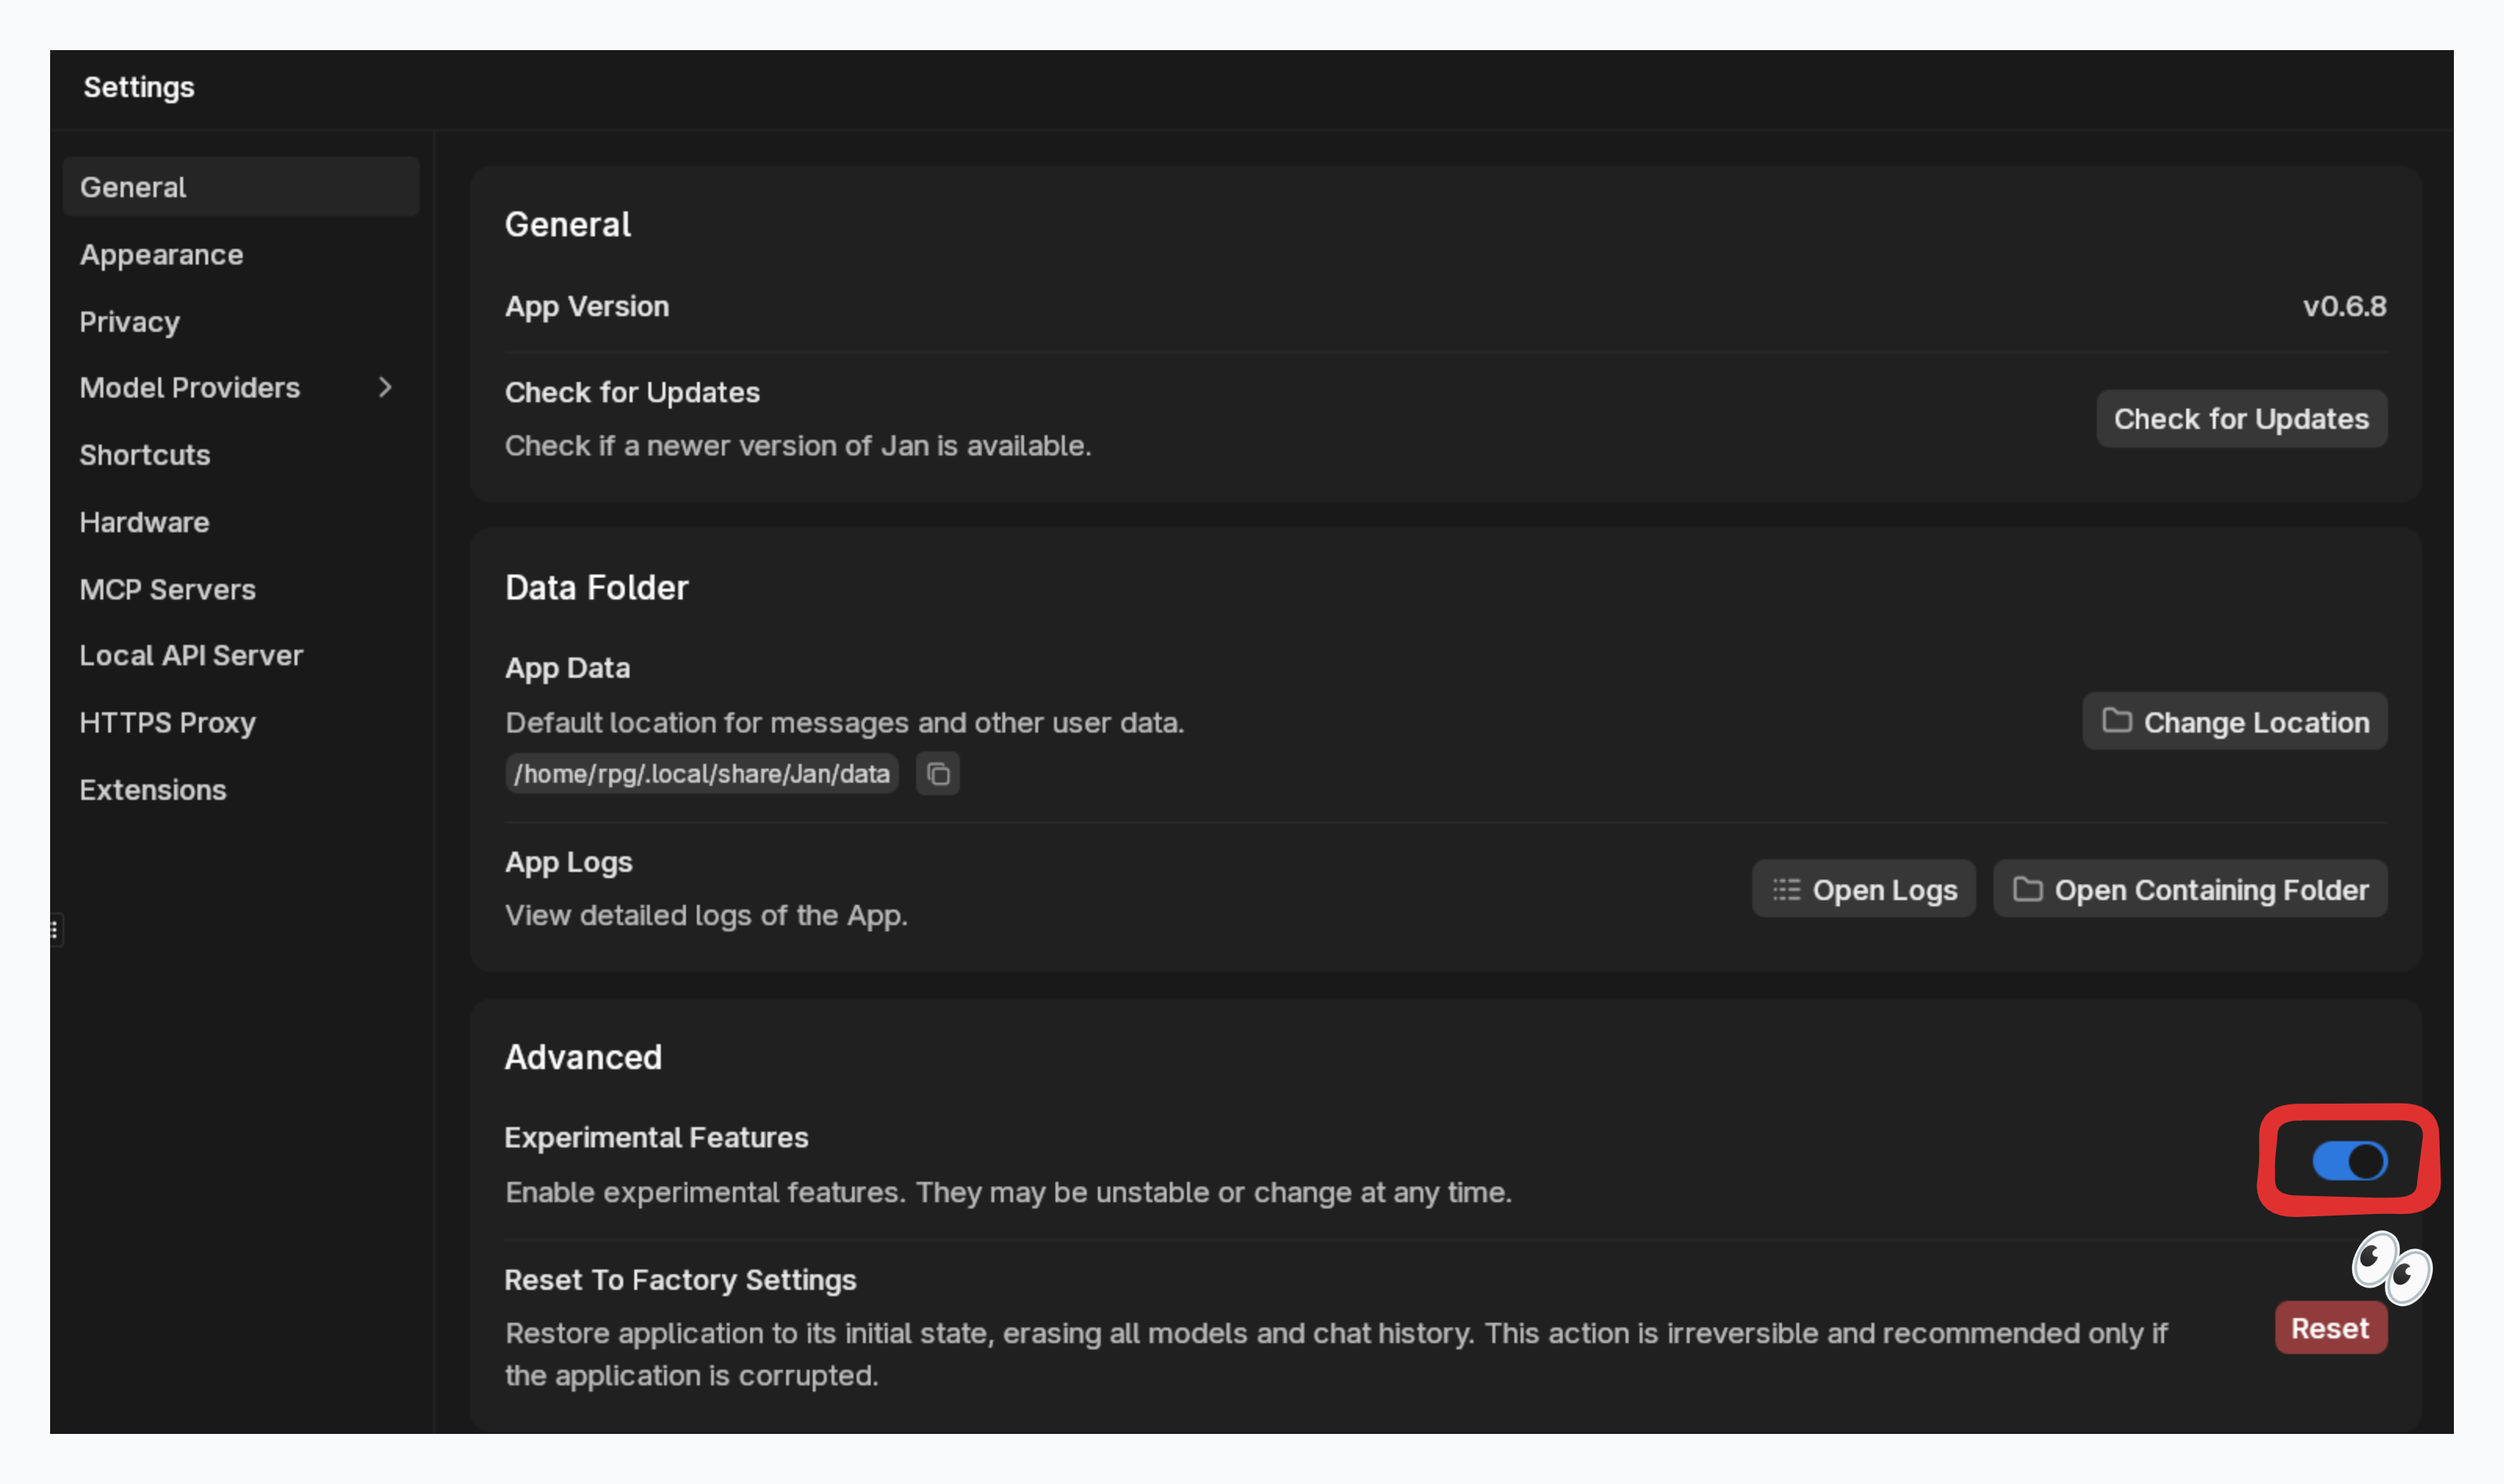Select the Extensions settings section

click(152, 789)
